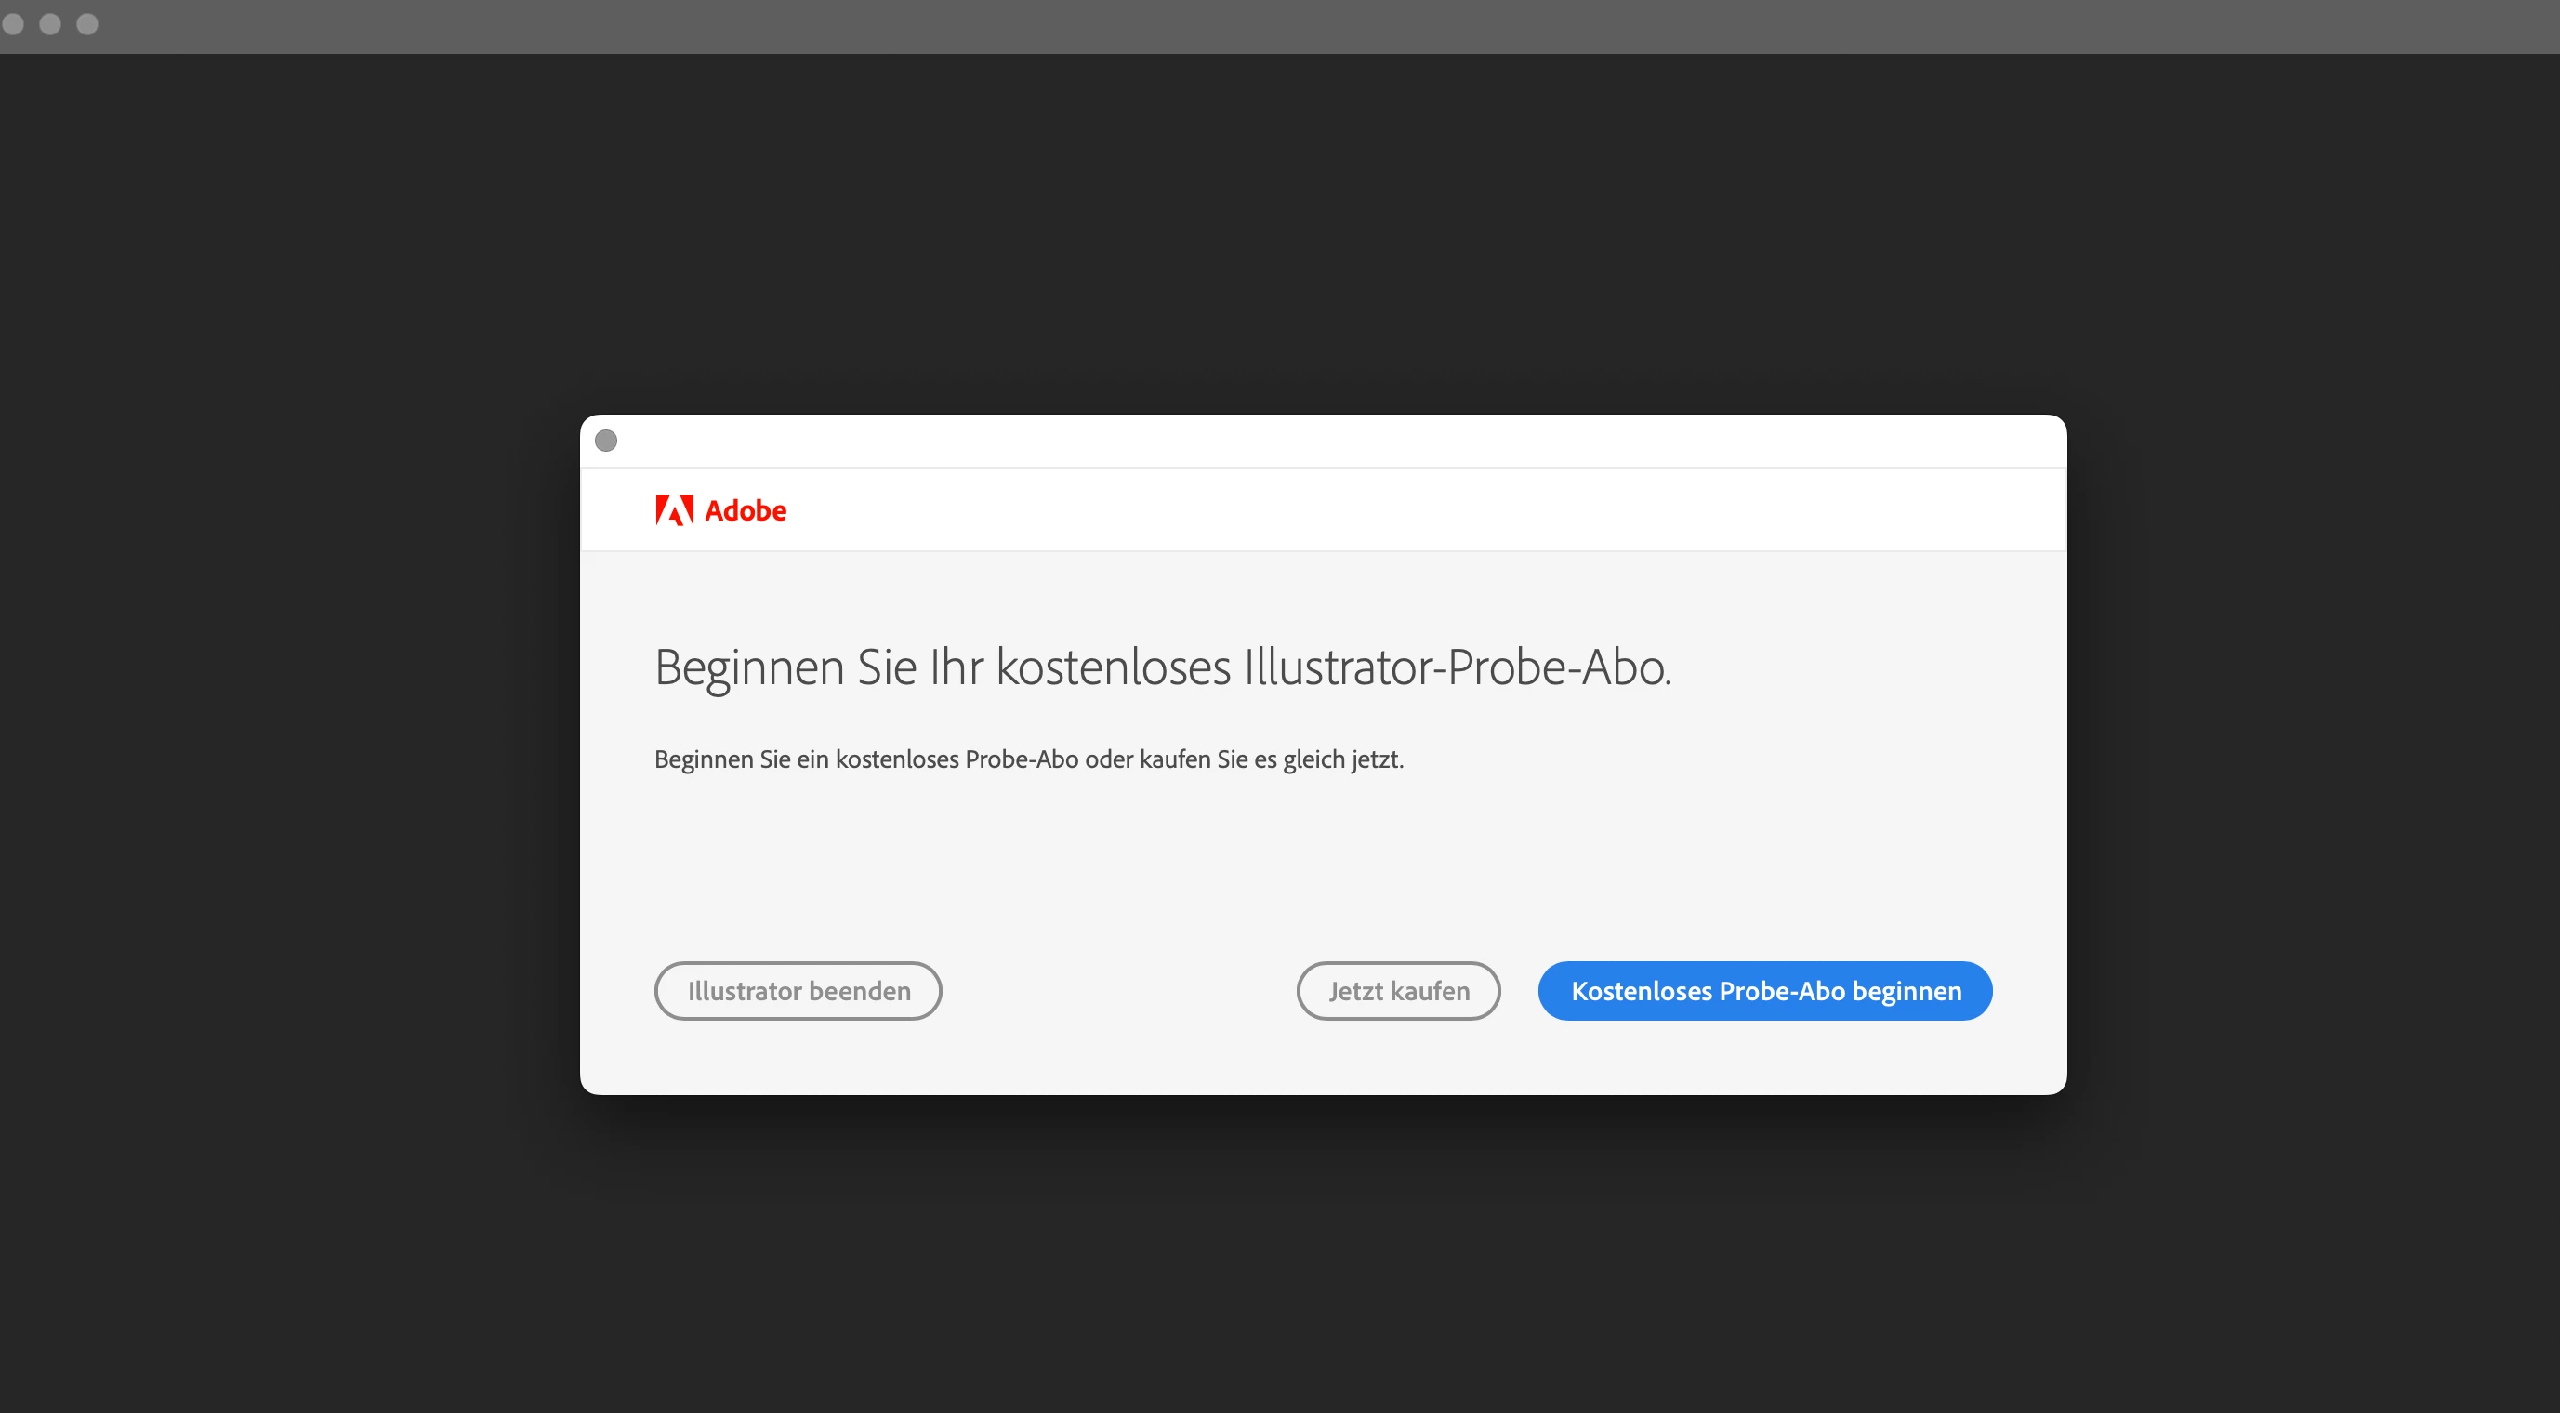Click the subtitle text about Probe-Abo oder kaufen
Screen dimensions: 2560x1413
click(1029, 759)
